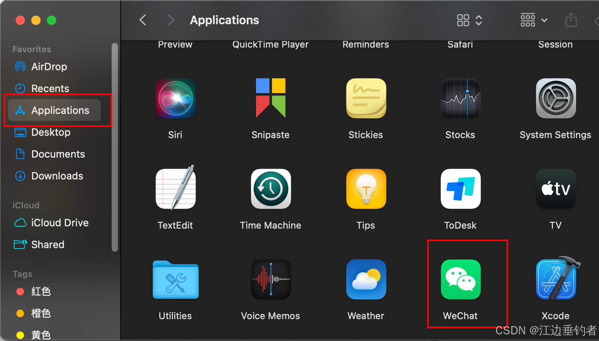Open the Apple TV app icon
Image resolution: width=599 pixels, height=341 pixels.
(556, 189)
